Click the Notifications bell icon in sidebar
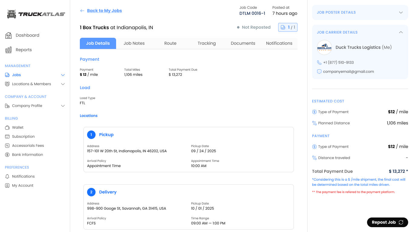 click(x=7, y=176)
